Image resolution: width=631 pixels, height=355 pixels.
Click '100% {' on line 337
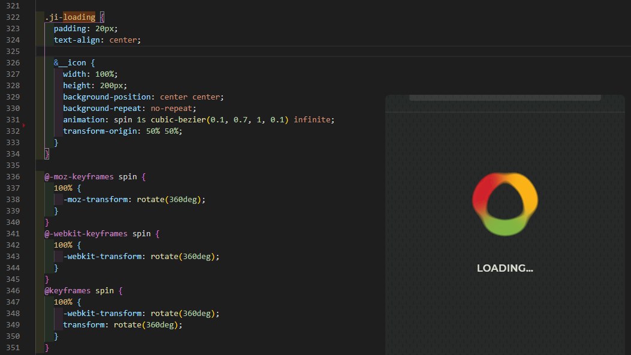point(67,188)
